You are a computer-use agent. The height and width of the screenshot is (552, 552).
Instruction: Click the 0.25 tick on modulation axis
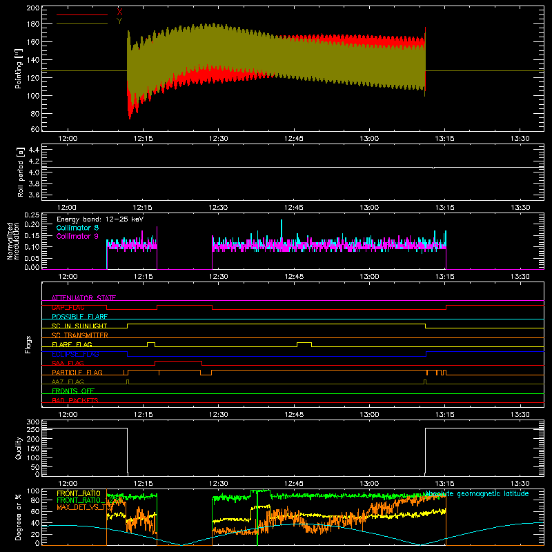point(32,215)
